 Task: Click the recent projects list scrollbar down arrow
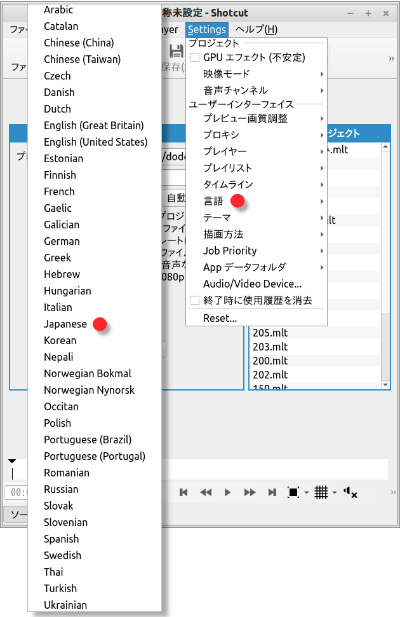385,385
